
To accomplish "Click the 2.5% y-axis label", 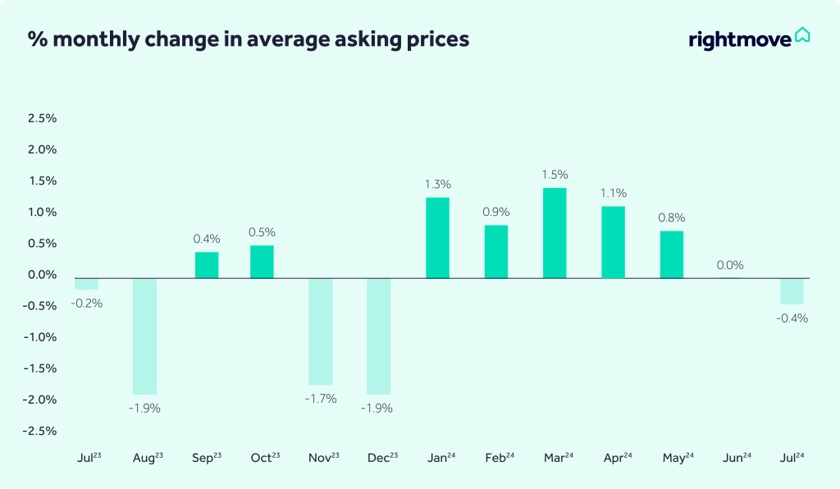I will [42, 119].
